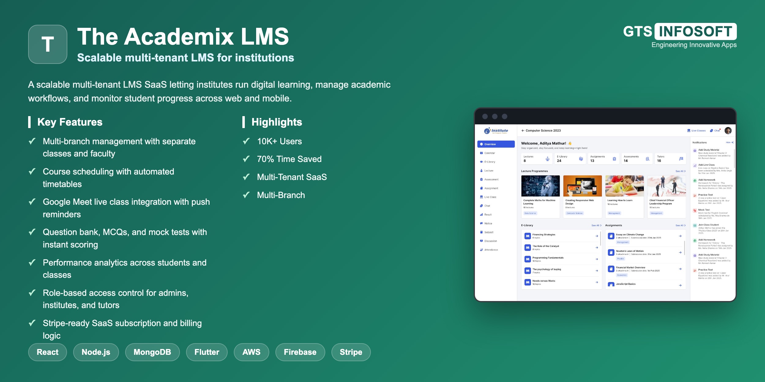Click 'Join Class Student' notification
This screenshot has width=765, height=382.
(x=713, y=229)
